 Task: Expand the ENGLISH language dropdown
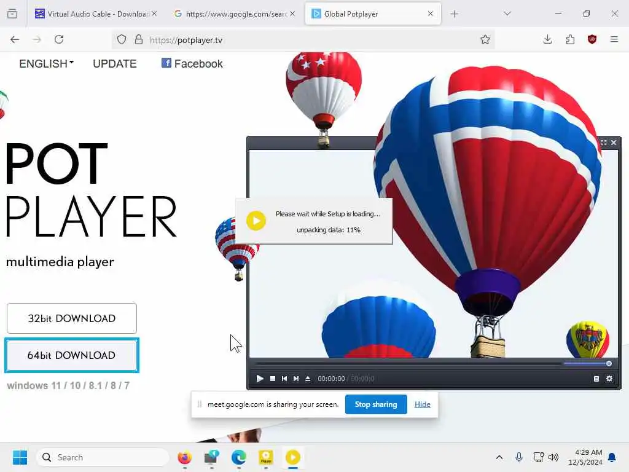[x=47, y=64]
